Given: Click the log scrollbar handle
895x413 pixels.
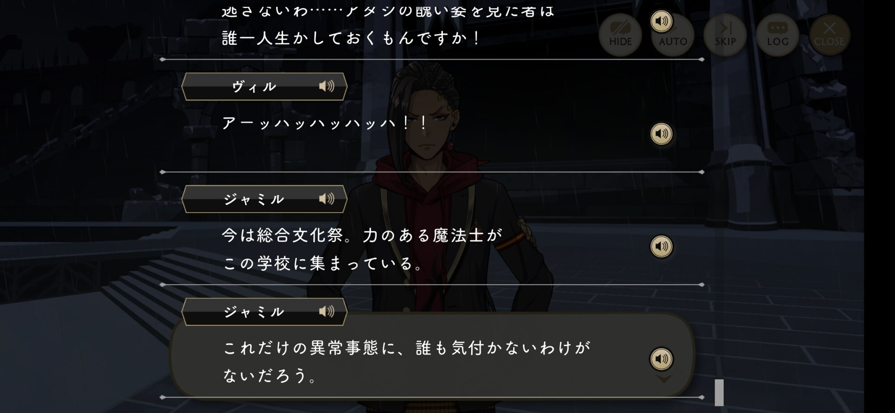Looking at the screenshot, I should [x=719, y=392].
